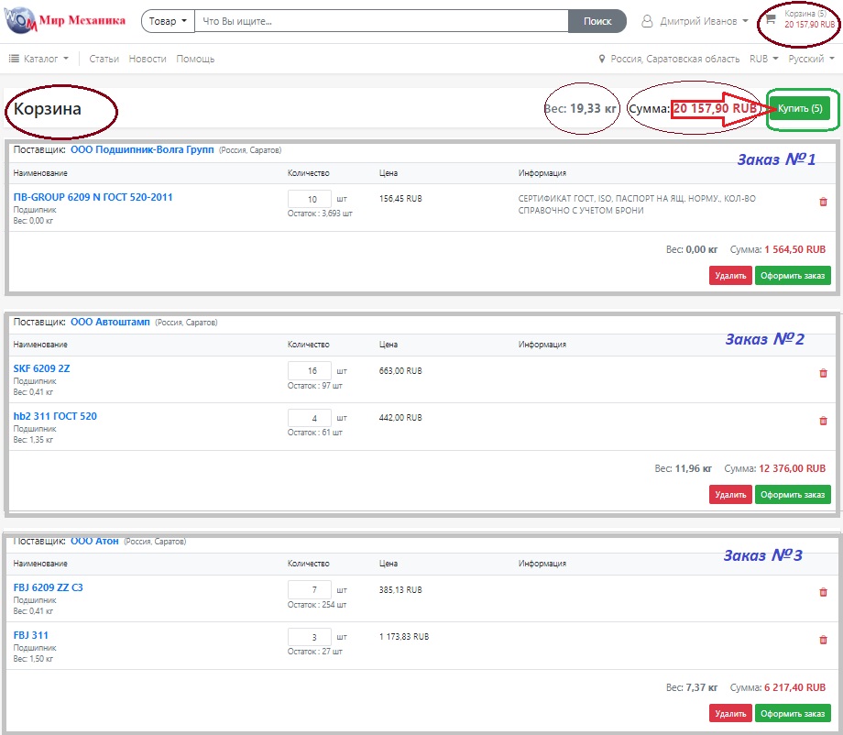The height and width of the screenshot is (735, 843).
Task: Click Удалить for ООО Атон order
Action: [x=730, y=714]
